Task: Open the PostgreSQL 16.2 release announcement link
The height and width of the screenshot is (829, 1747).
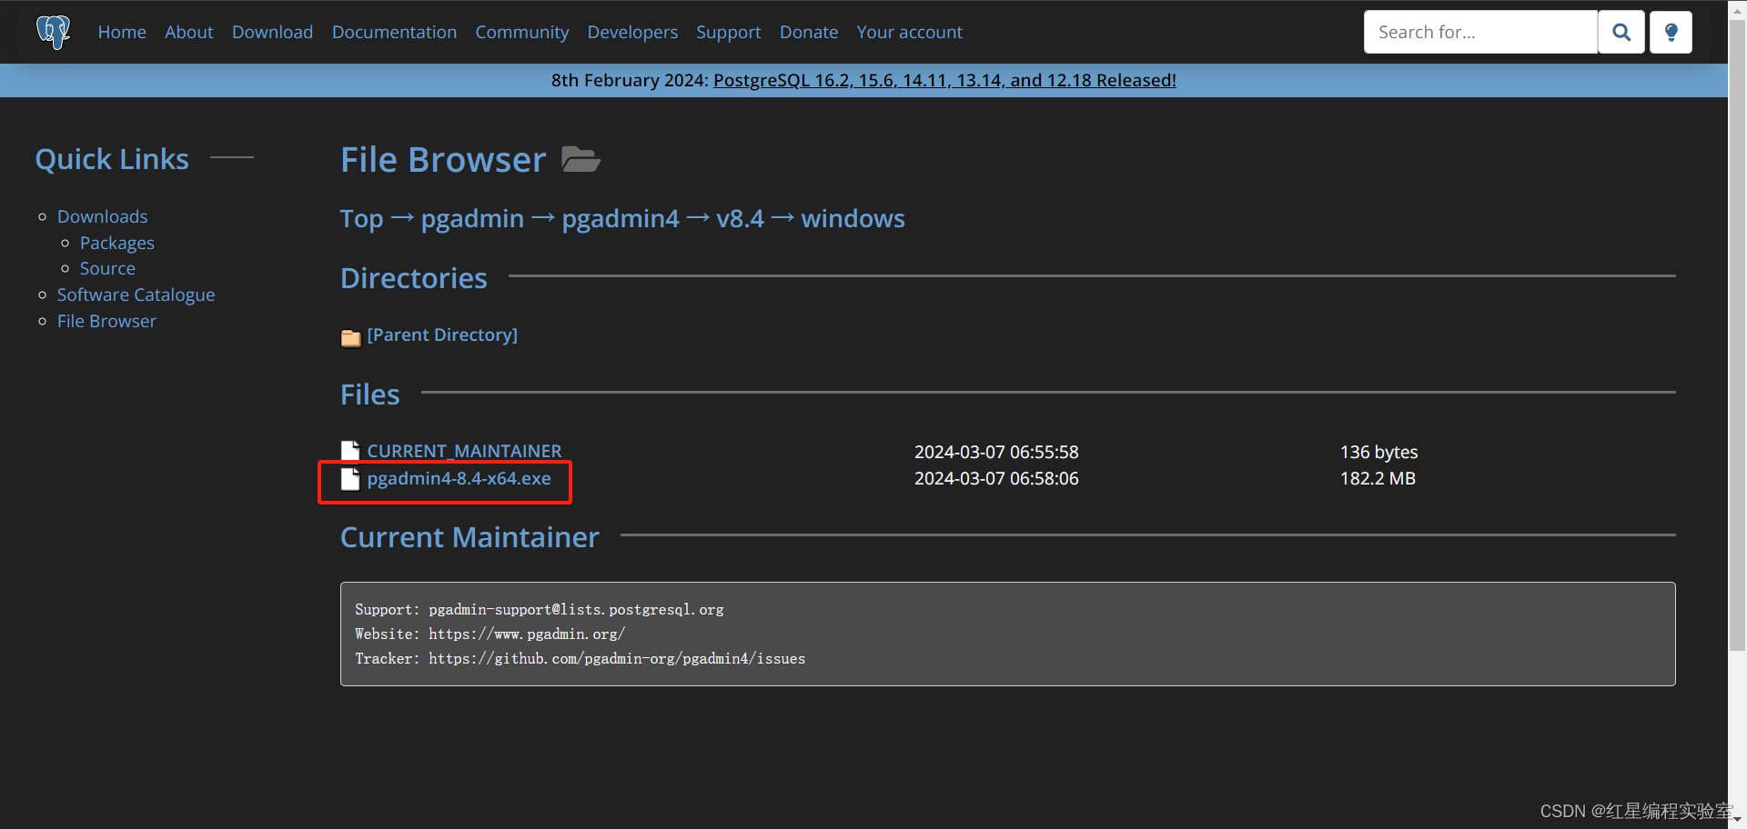Action: [944, 80]
